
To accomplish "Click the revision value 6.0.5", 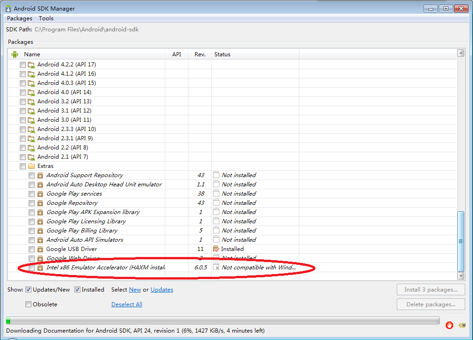I will coord(200,268).
